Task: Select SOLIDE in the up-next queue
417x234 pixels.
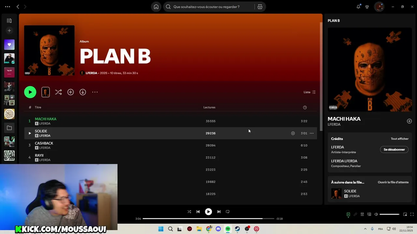Action: [x=350, y=191]
